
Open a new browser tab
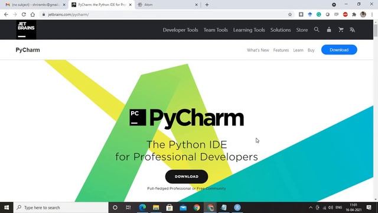[x=207, y=5]
